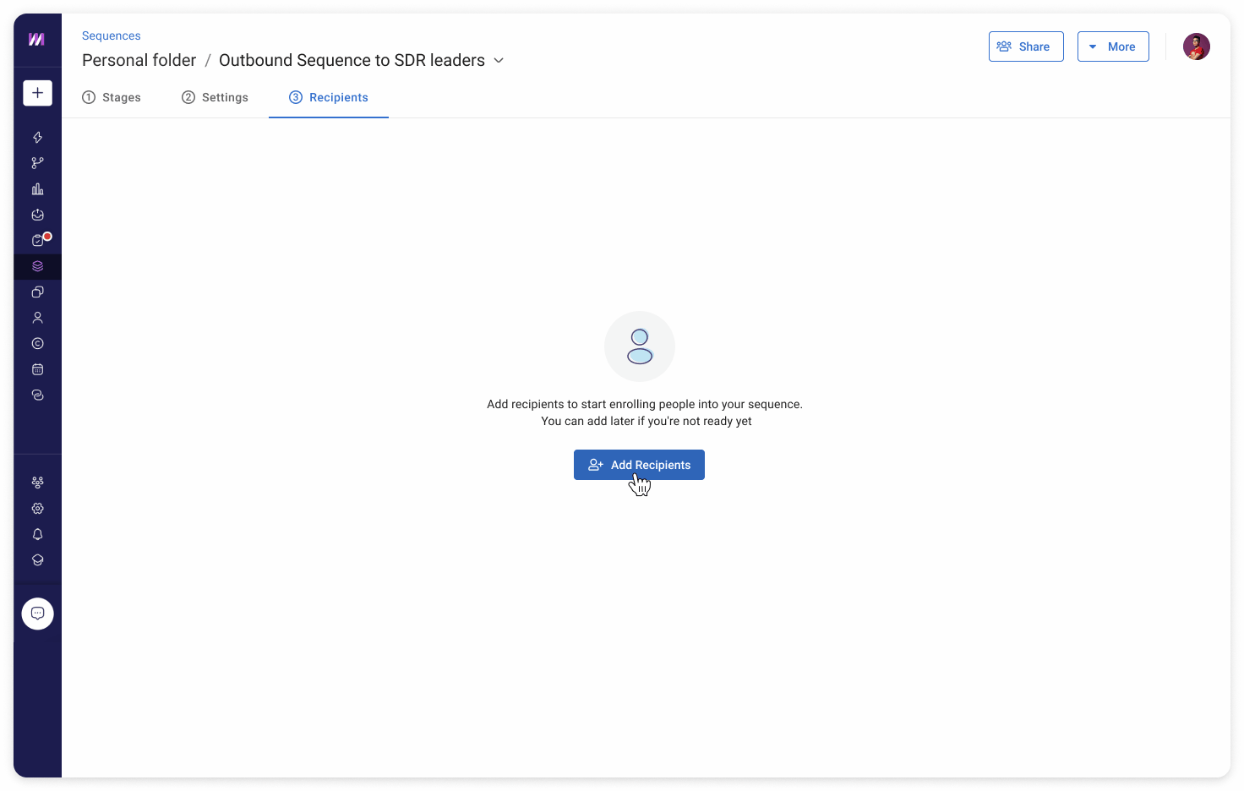Image resolution: width=1244 pixels, height=791 pixels.
Task: Switch to the Settings tab
Action: pos(215,97)
